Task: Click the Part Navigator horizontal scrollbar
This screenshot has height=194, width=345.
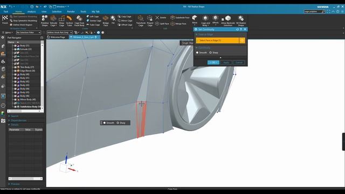Action: point(25,111)
